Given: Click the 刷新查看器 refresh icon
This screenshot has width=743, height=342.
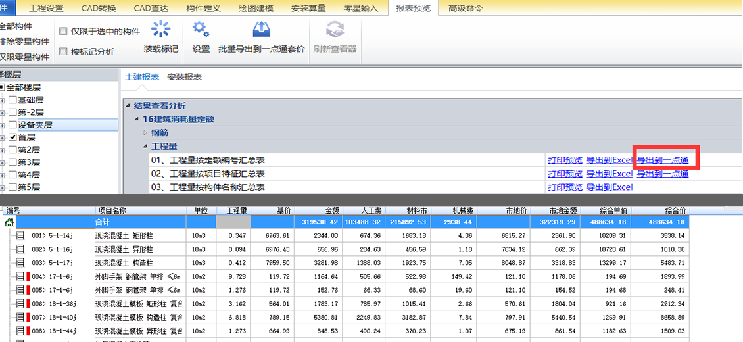Looking at the screenshot, I should click(335, 30).
